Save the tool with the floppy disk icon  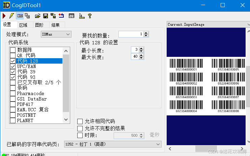click(x=46, y=16)
